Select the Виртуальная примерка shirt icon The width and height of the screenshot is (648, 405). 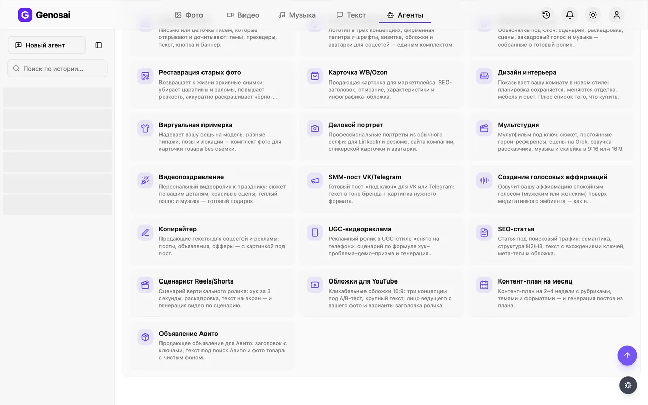145,128
